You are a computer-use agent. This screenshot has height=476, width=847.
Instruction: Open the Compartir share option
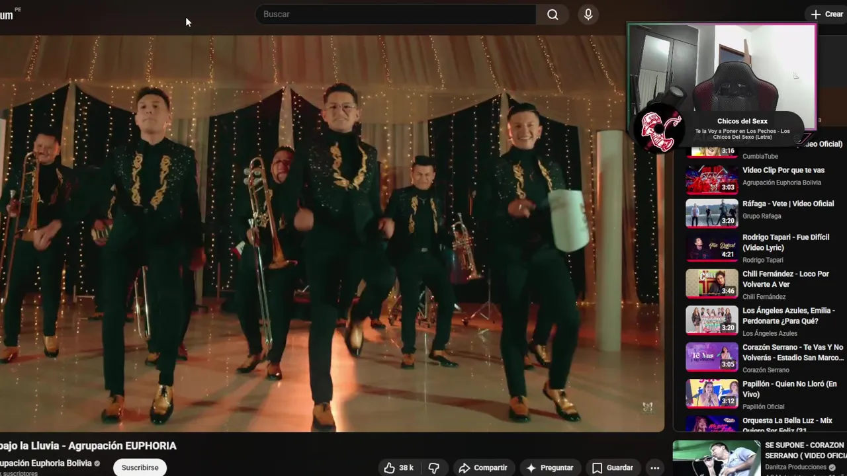click(x=483, y=468)
